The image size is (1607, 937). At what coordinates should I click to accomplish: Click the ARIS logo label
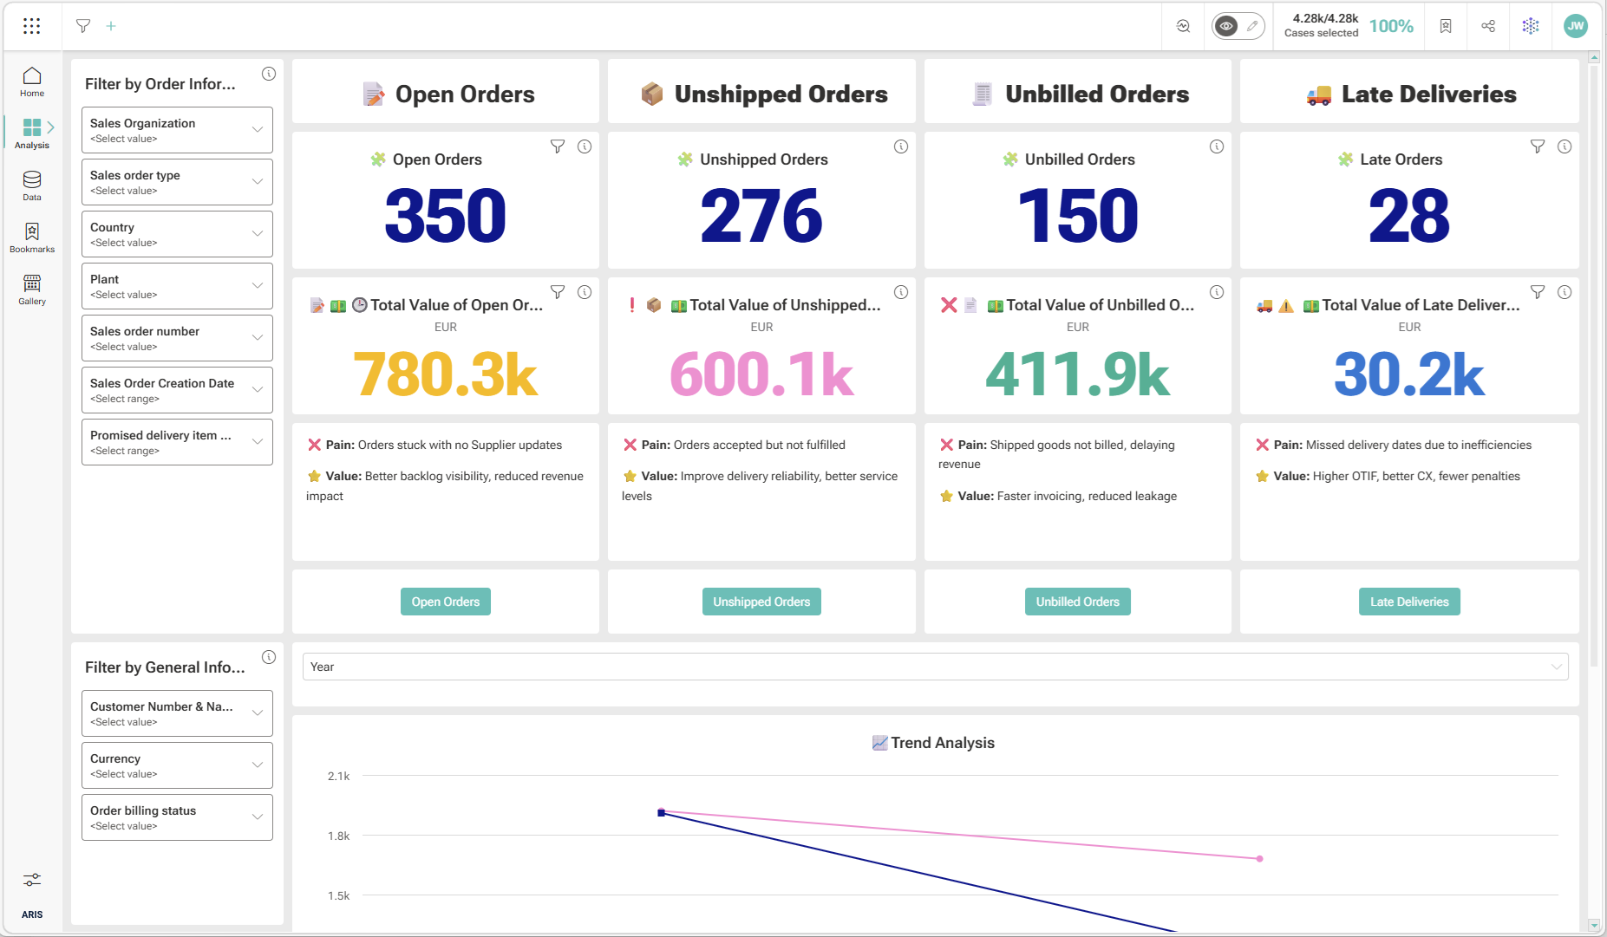[32, 914]
